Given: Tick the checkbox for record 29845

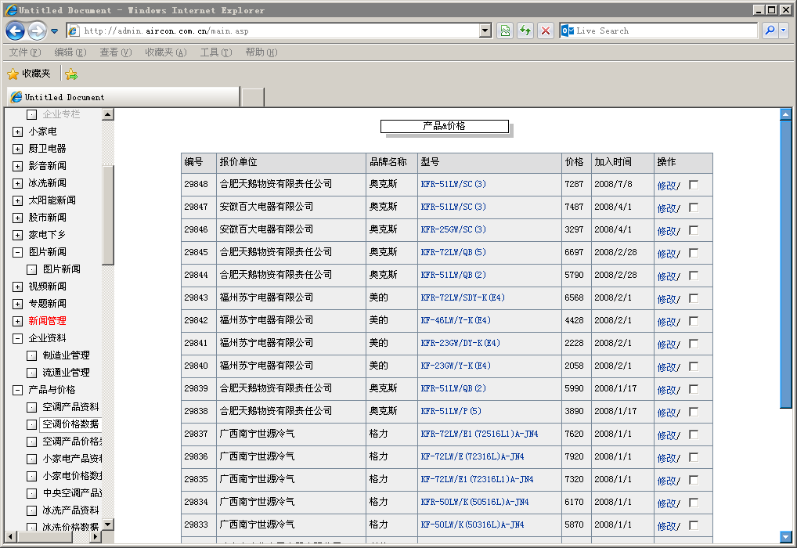Looking at the screenshot, I should [x=694, y=253].
